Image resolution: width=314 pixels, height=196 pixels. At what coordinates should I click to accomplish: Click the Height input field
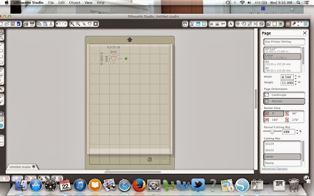pos(287,83)
